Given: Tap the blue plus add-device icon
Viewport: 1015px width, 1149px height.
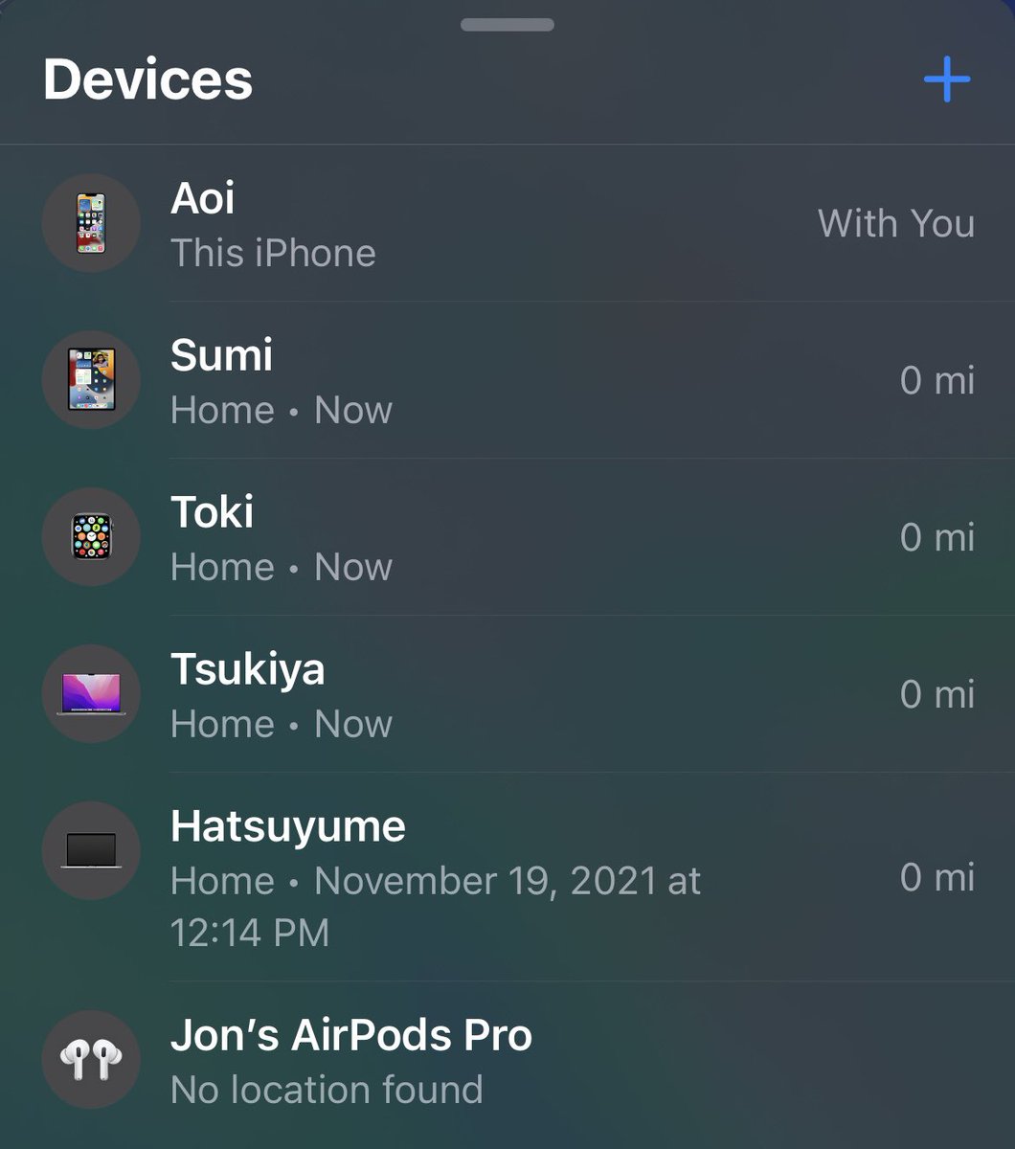Looking at the screenshot, I should [x=947, y=79].
